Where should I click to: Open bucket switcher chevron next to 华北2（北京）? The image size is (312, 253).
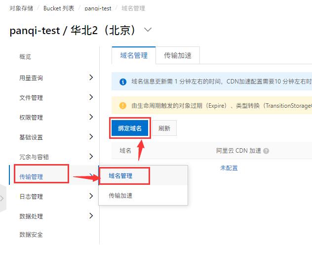click(x=148, y=30)
